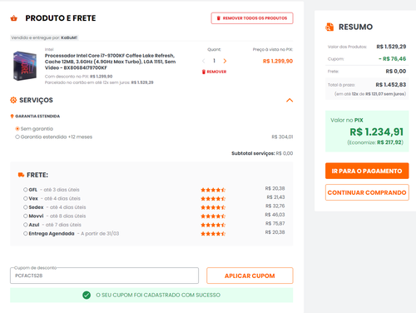This screenshot has height=313, width=416.
Task: Click the star rating for Entrega Agendada
Action: pos(213,234)
